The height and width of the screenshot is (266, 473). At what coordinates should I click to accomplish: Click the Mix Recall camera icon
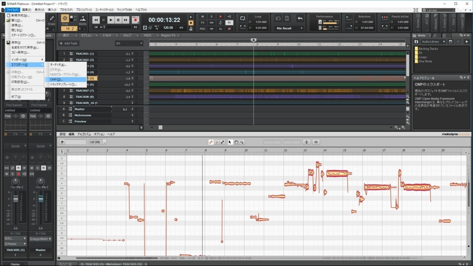pos(278,18)
